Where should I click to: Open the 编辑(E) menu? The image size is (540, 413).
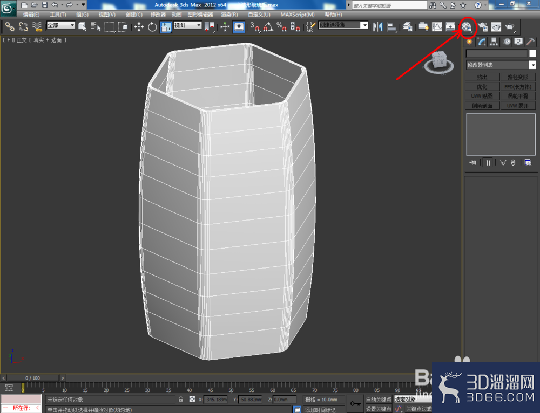(31, 15)
